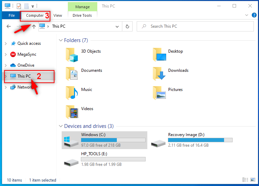Select MegaSync in navigation pane

pos(27,54)
